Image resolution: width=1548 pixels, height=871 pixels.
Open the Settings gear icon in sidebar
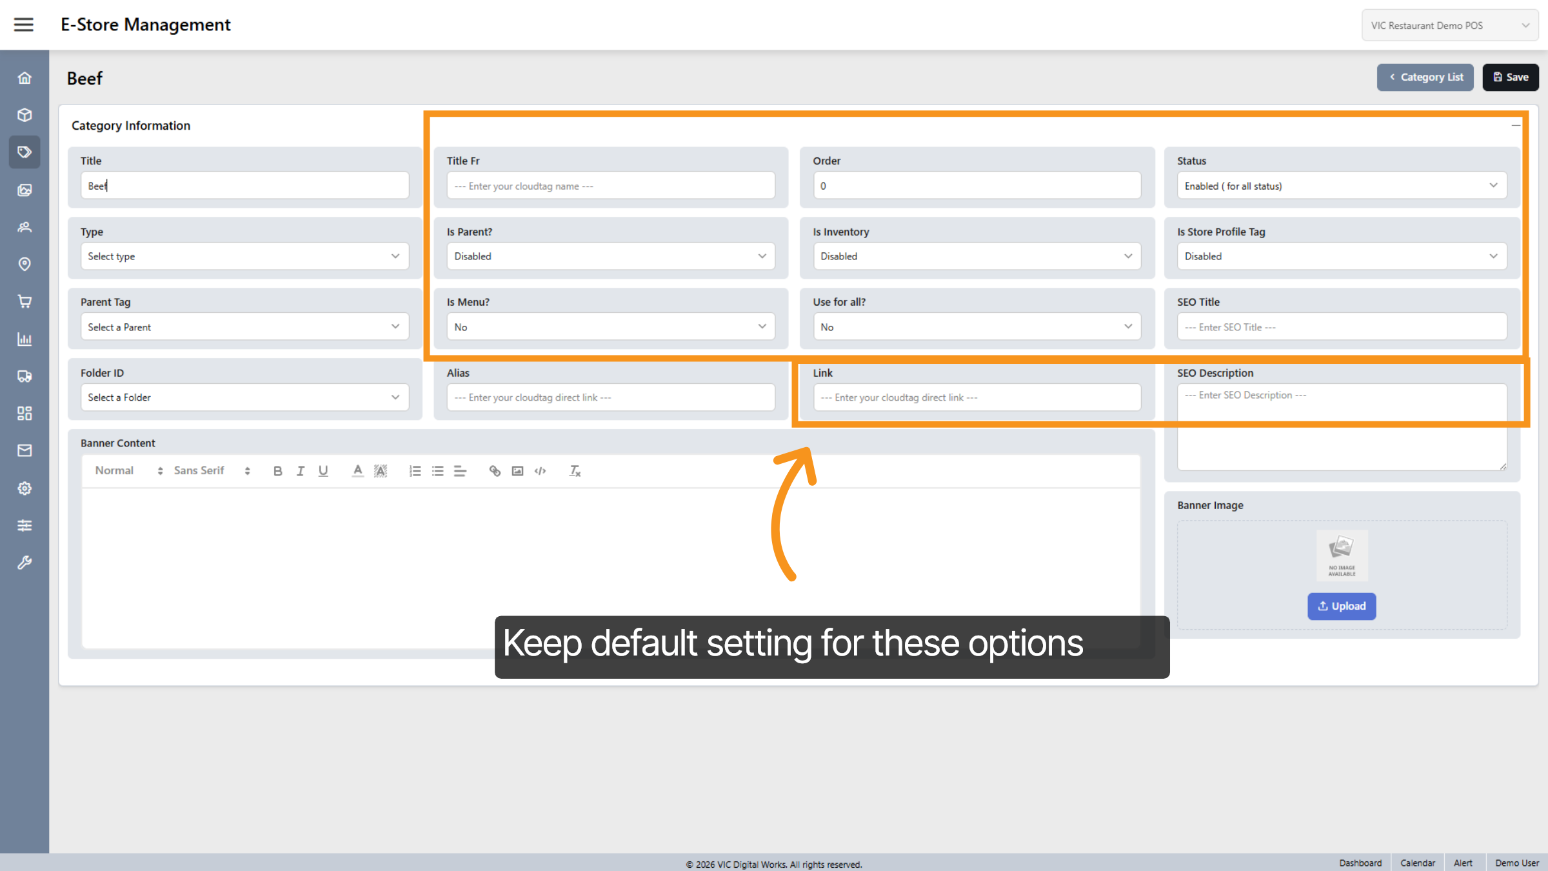[25, 488]
